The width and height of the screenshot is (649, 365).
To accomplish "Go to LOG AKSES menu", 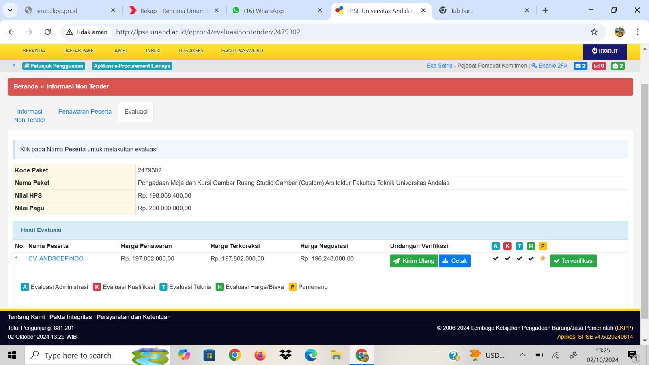I will [x=191, y=51].
